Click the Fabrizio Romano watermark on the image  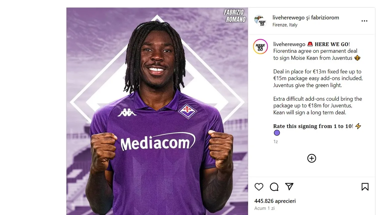[x=235, y=16]
